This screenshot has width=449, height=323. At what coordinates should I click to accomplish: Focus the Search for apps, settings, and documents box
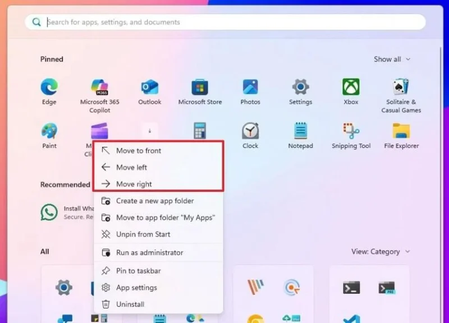pyautogui.click(x=225, y=22)
